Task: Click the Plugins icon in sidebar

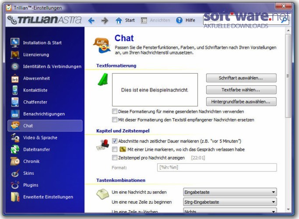Action: tap(15, 185)
